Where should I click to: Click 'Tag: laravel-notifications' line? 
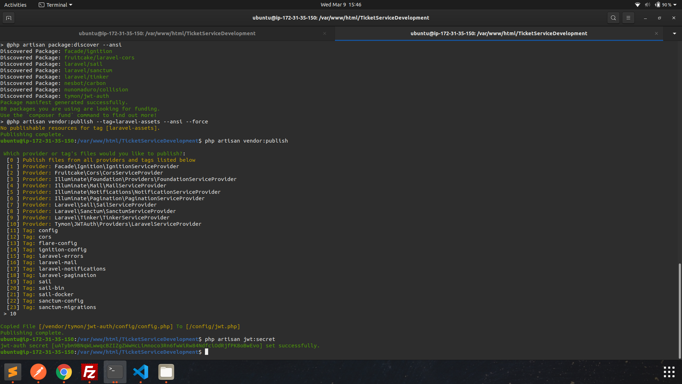pos(56,269)
